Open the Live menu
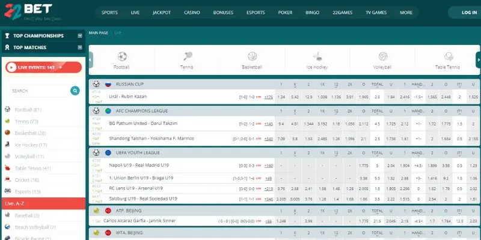The height and width of the screenshot is (240, 481). point(135,13)
